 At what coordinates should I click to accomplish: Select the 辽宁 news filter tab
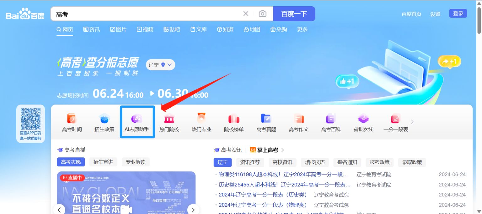click(x=222, y=162)
